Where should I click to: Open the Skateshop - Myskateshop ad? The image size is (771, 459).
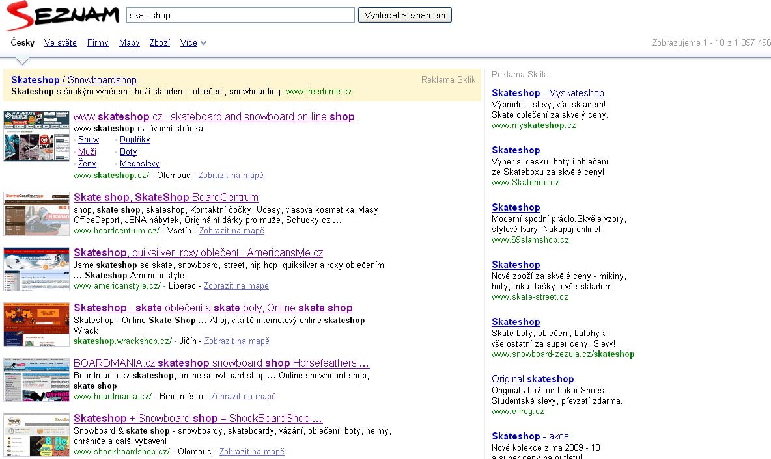[548, 93]
